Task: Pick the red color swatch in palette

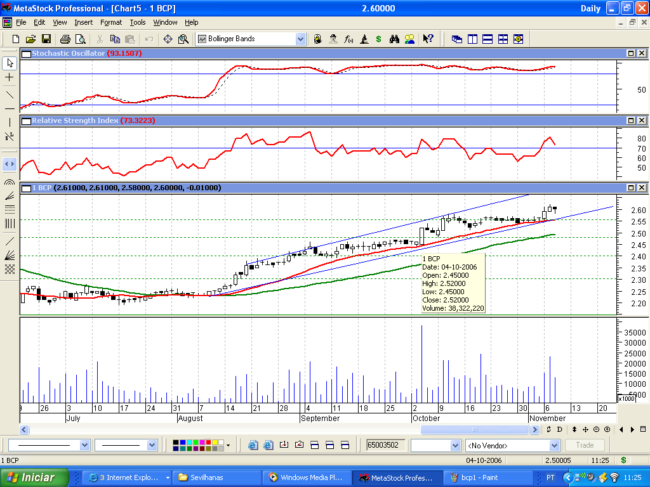Action: tap(208, 443)
